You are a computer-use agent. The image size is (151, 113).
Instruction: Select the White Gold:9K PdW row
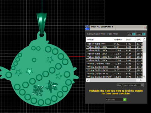[x=115, y=64]
